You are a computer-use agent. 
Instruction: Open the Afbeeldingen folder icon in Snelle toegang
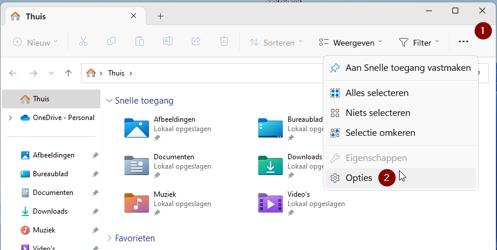coord(137,128)
